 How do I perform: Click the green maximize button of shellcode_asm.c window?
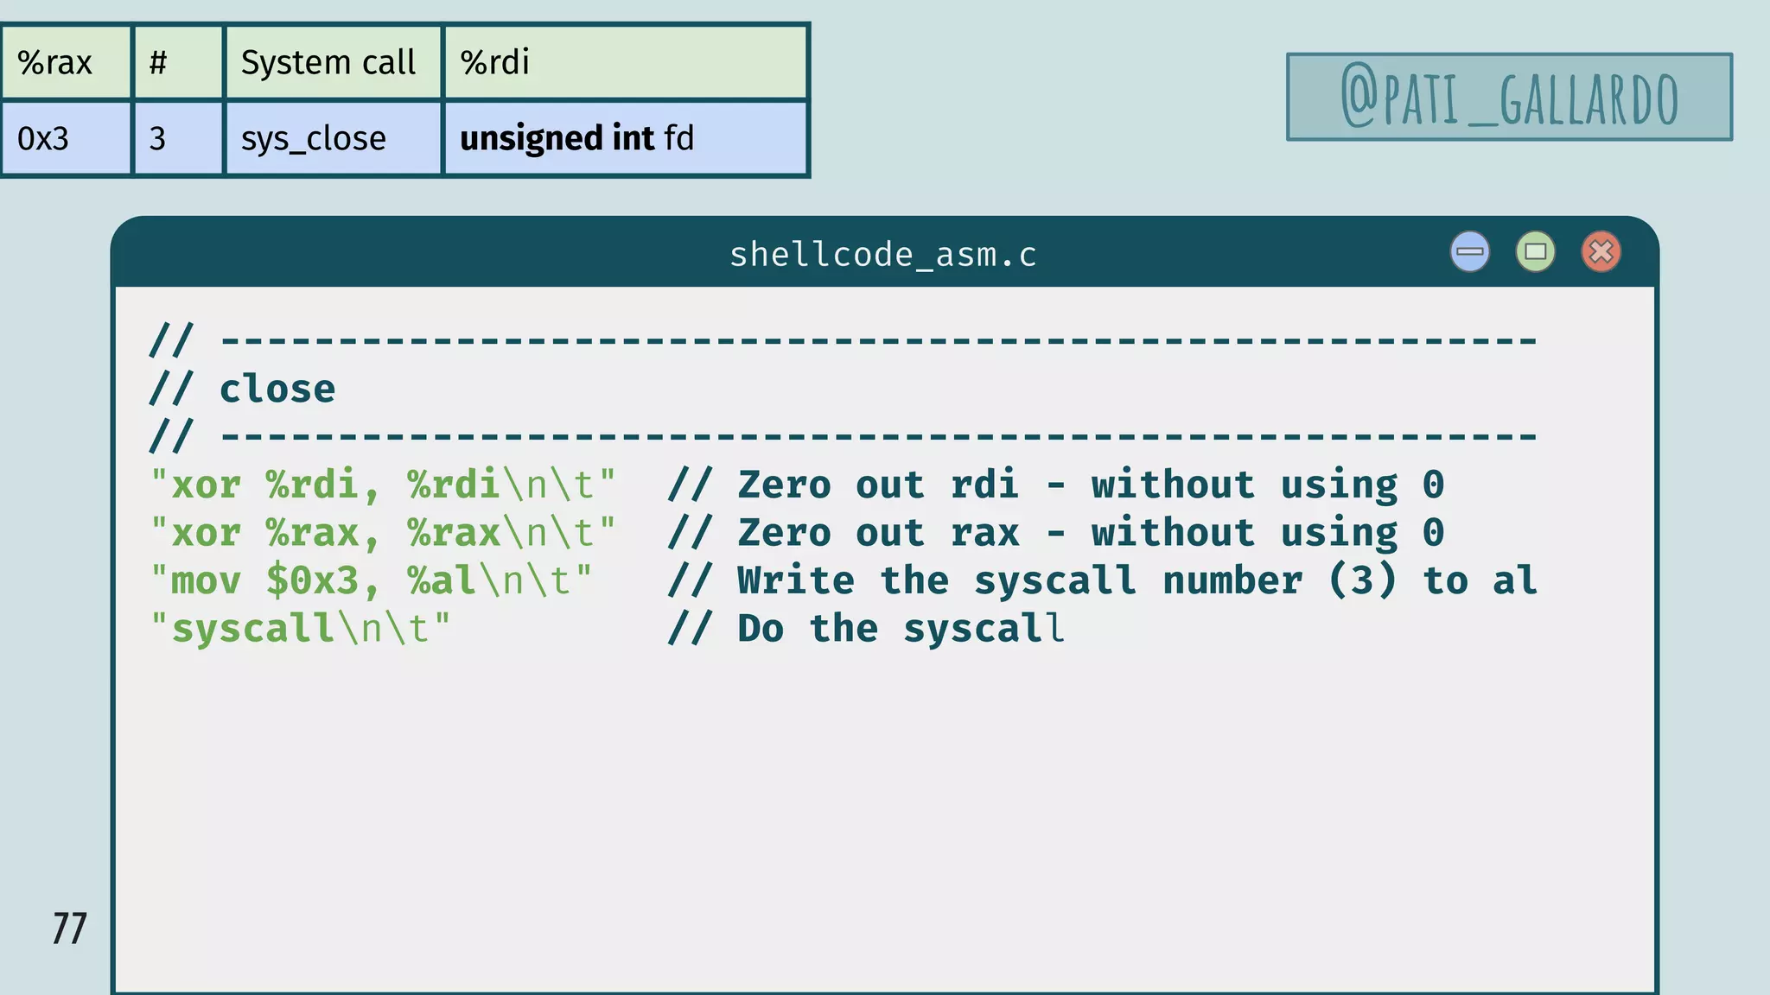(x=1535, y=252)
